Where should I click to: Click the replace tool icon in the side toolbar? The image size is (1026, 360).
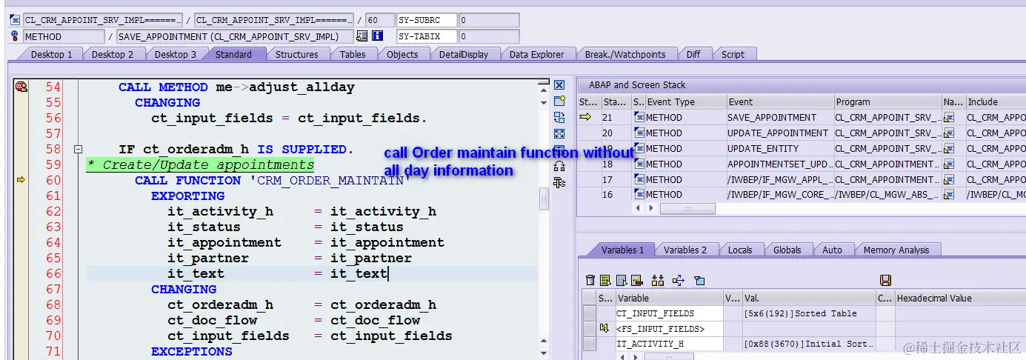559,117
